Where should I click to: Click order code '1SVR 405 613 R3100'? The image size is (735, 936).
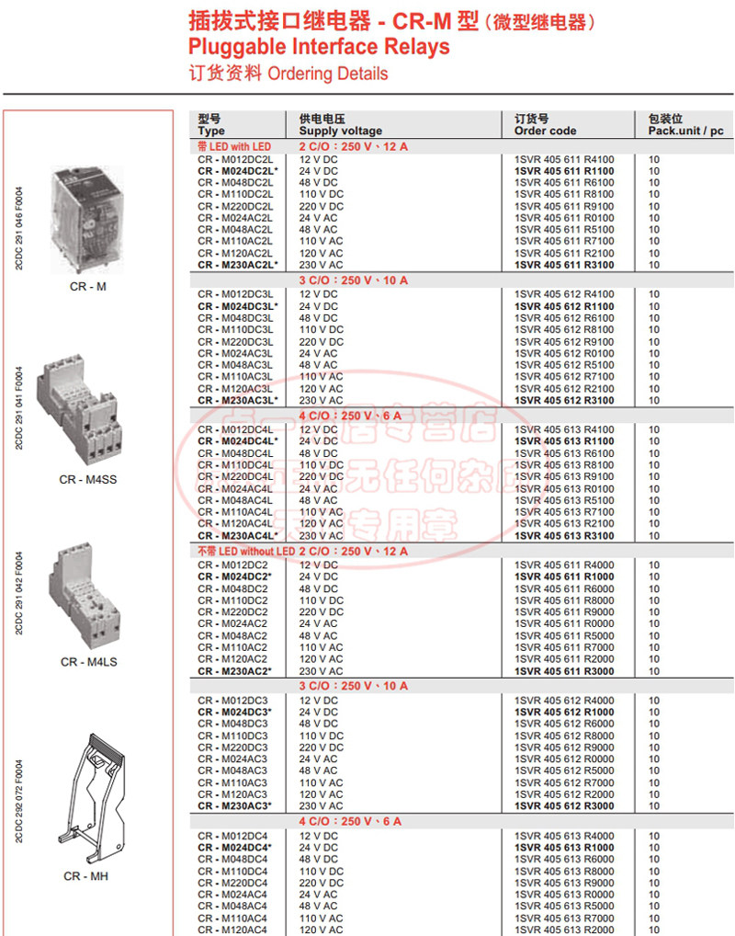pyautogui.click(x=564, y=536)
